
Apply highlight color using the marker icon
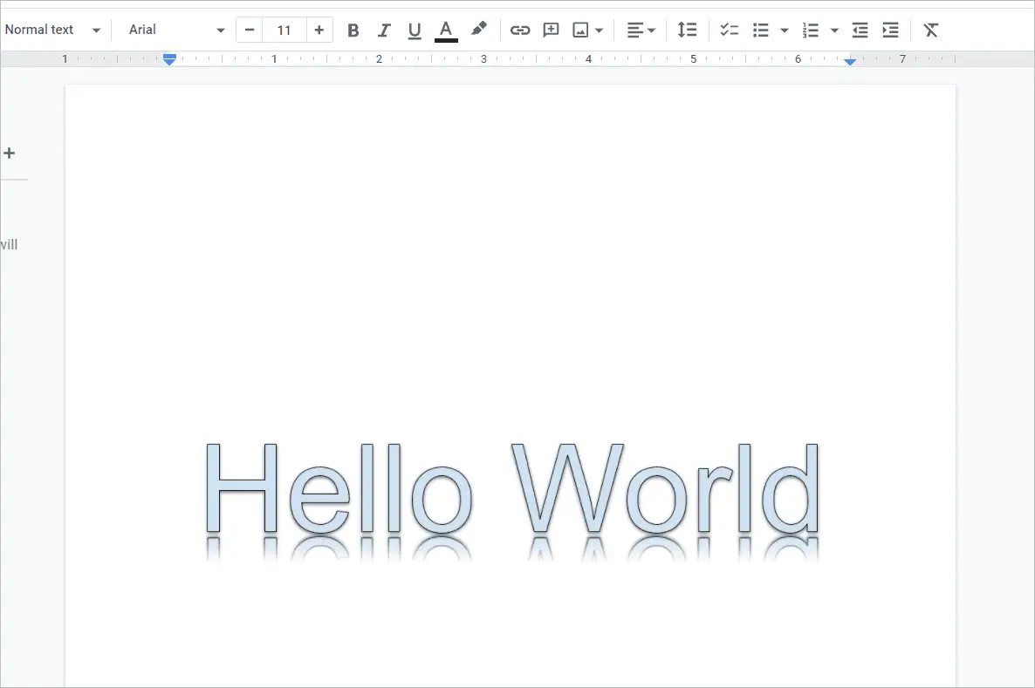(478, 30)
